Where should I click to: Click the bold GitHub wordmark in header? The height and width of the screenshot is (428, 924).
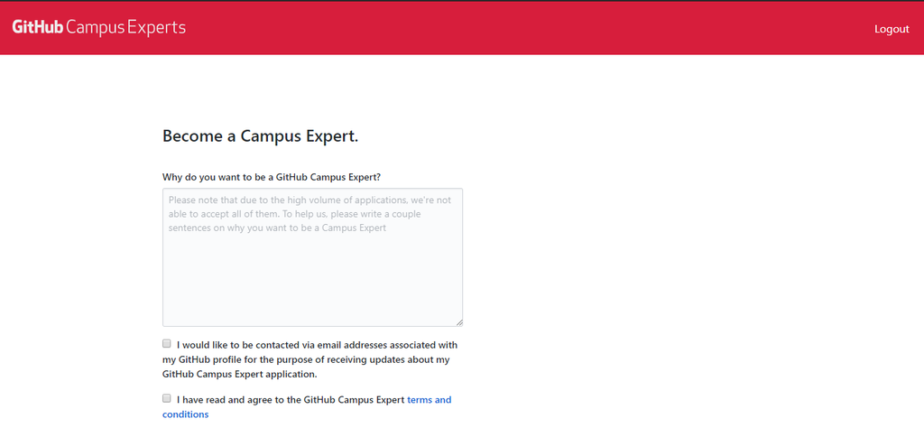[37, 27]
